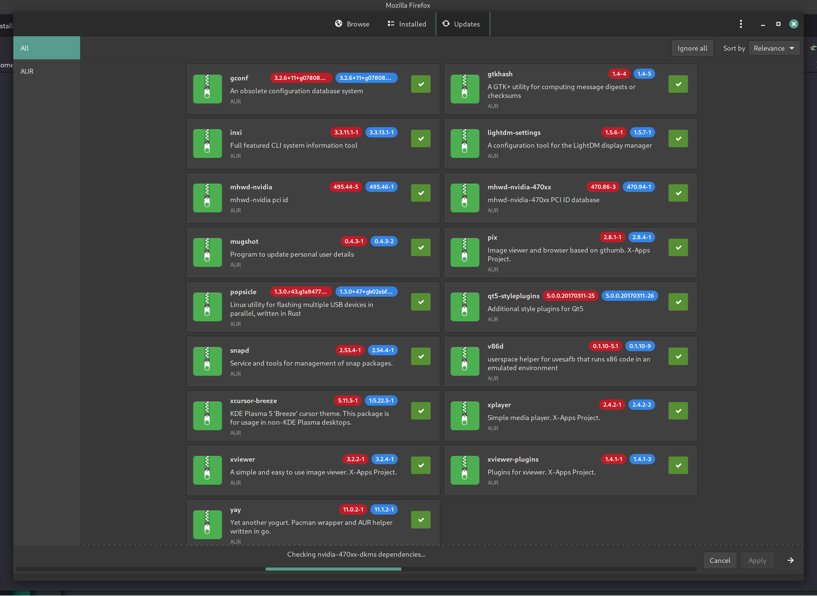Click the mhwd-nvidia package icon
Viewport: 817px width, 596px height.
tap(207, 198)
